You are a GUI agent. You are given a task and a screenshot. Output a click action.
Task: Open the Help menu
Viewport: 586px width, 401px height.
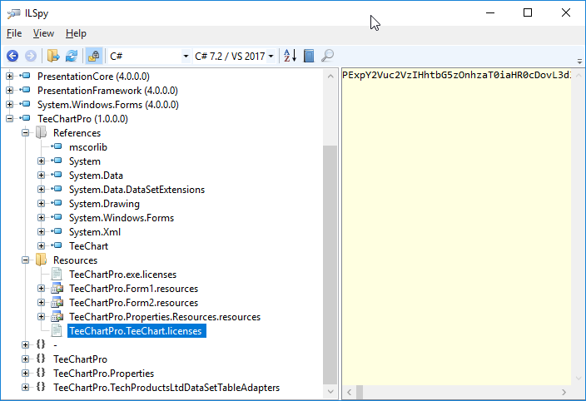[x=76, y=33]
